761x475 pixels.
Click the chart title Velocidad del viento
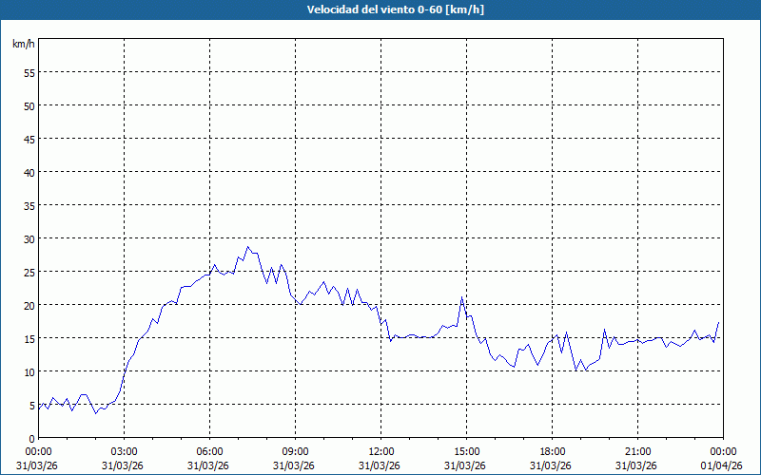tap(380, 9)
